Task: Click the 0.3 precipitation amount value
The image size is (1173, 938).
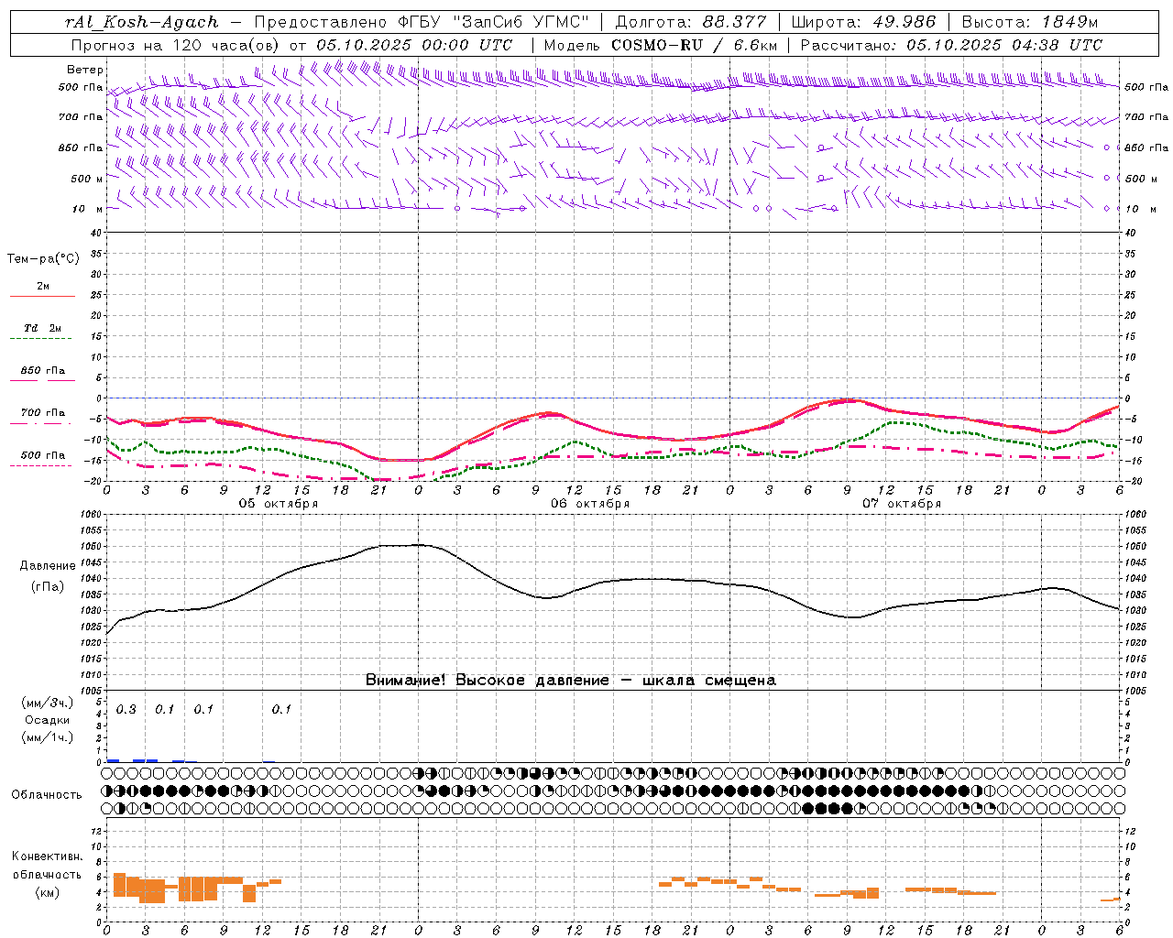Action: pos(126,710)
